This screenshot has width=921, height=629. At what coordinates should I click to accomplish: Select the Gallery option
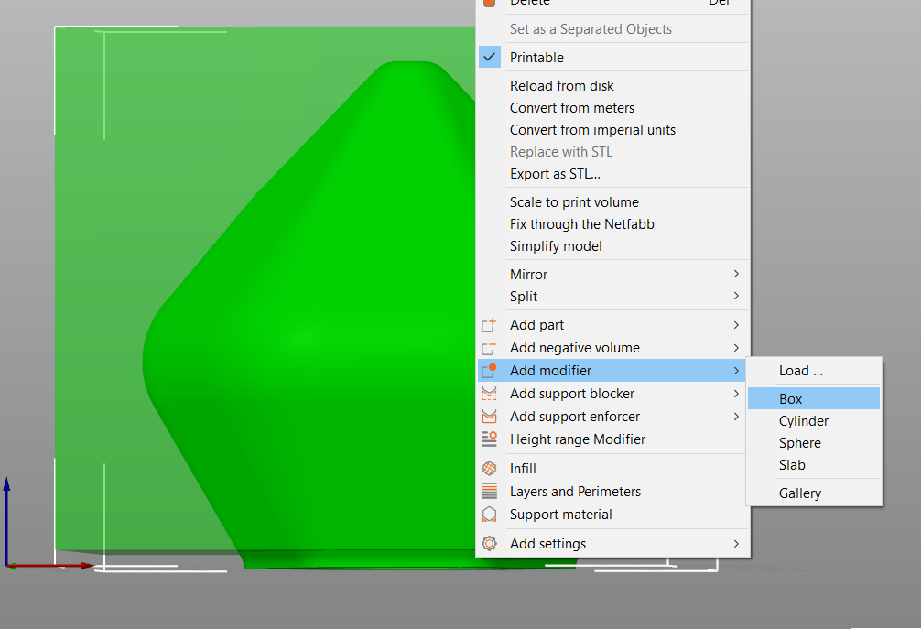pos(799,493)
